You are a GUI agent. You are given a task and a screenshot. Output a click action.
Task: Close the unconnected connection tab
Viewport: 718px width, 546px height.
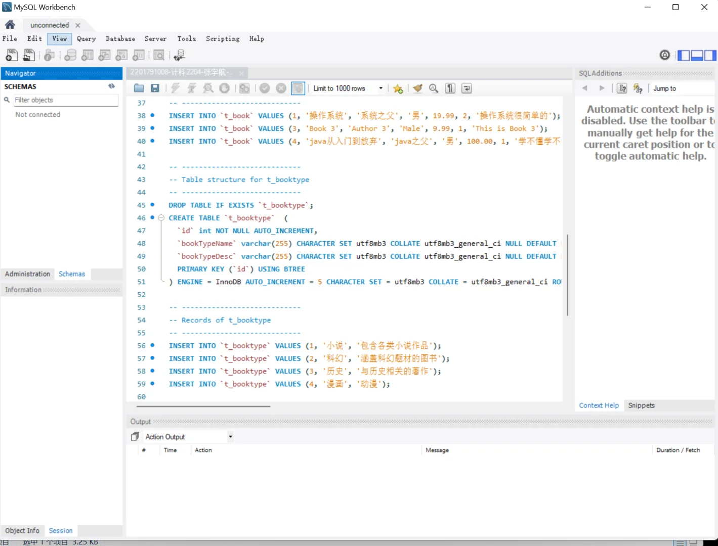point(77,25)
